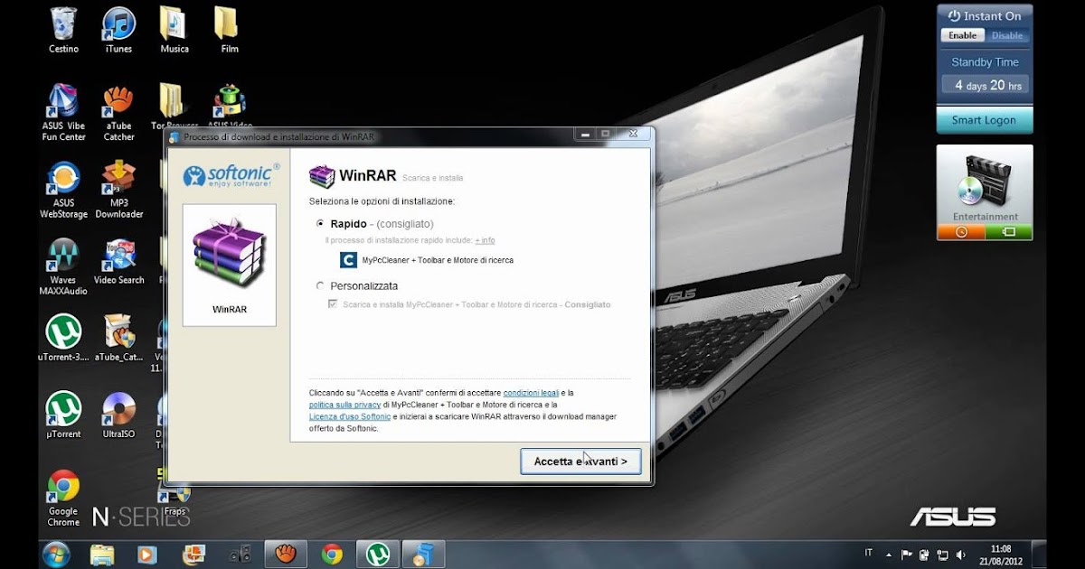Enable Instant On in the ASUS widget
The height and width of the screenshot is (569, 1085).
click(962, 35)
